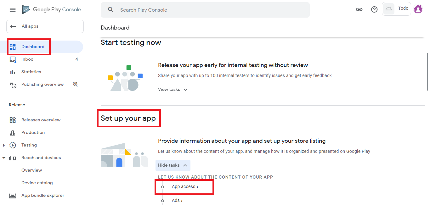Click the Google Play Console logo
Image resolution: width=430 pixels, height=205 pixels.
pos(51,10)
